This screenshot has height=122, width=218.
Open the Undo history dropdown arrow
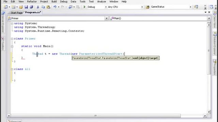click(59, 7)
